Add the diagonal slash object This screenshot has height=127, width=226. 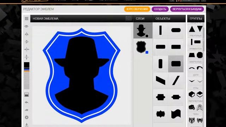176,80
